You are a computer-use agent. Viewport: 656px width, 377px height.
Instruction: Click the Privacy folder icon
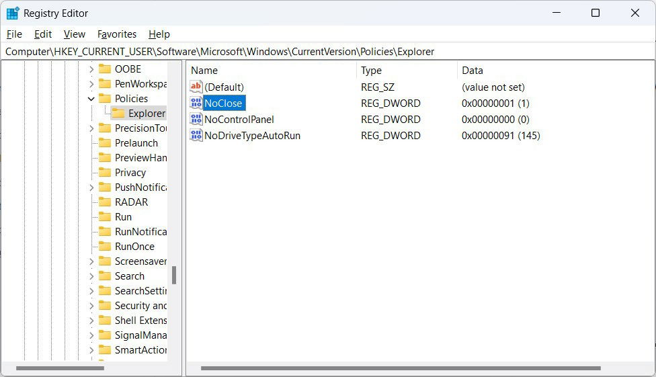105,173
